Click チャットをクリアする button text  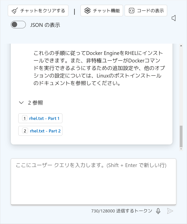click(43, 11)
